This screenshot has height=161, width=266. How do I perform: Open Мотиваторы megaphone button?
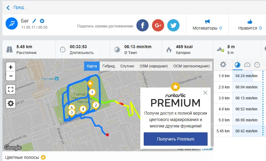point(207,25)
